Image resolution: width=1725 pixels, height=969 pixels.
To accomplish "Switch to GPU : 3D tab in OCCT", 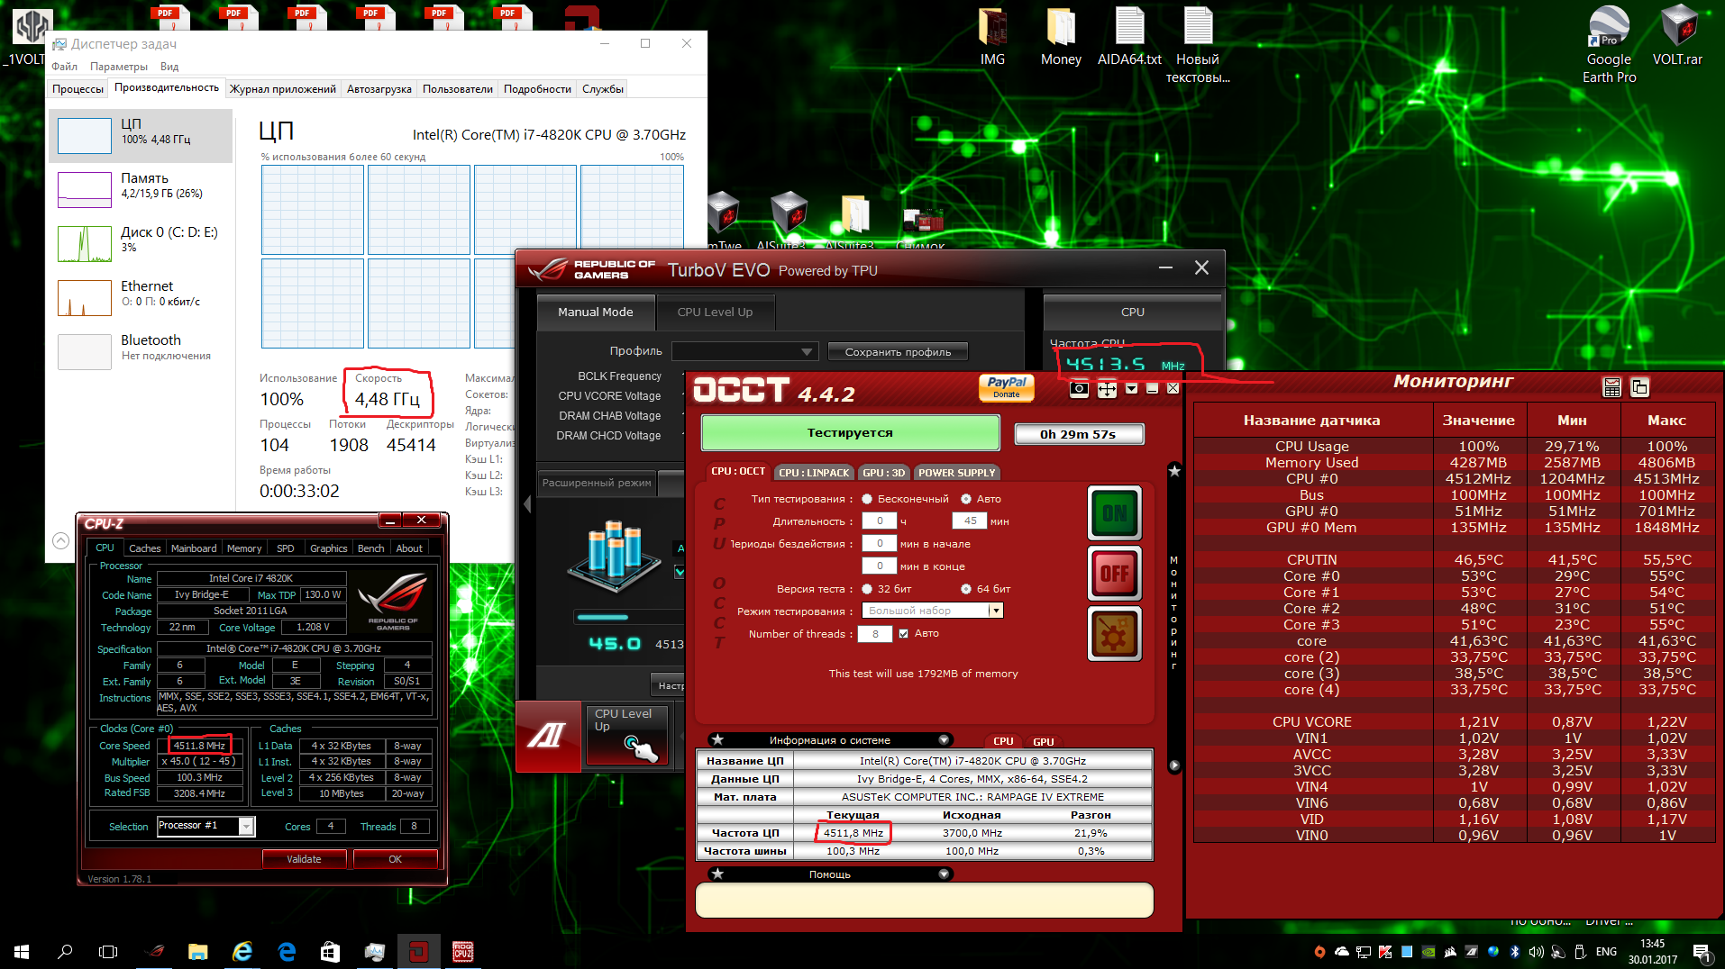I will click(883, 473).
